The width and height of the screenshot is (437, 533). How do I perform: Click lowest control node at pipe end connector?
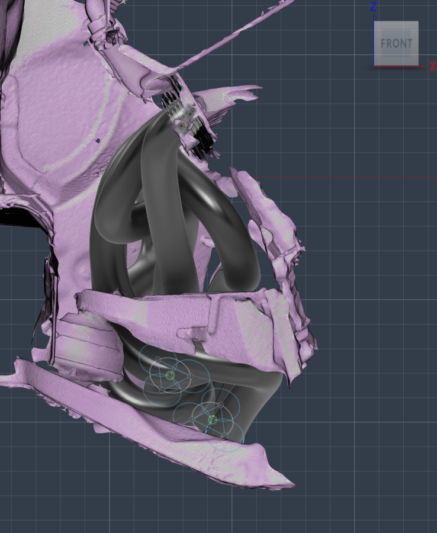pyautogui.click(x=181, y=126)
